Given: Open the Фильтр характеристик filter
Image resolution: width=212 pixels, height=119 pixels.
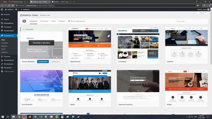Looking at the screenshot, I should tap(77, 21).
